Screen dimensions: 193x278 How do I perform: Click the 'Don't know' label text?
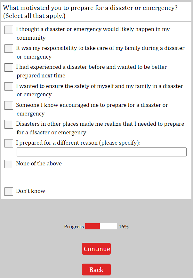[x=31, y=191]
